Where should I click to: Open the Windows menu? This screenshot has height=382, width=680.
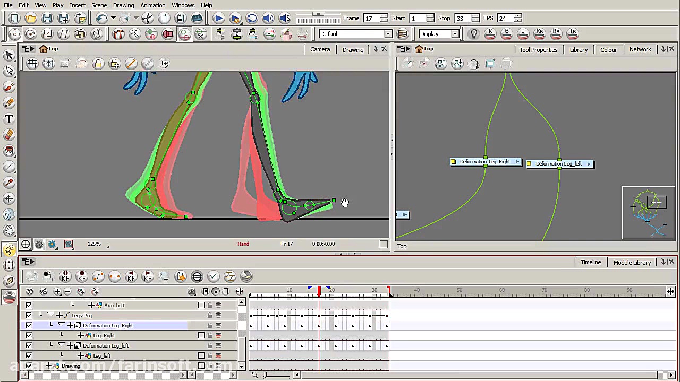pyautogui.click(x=183, y=5)
